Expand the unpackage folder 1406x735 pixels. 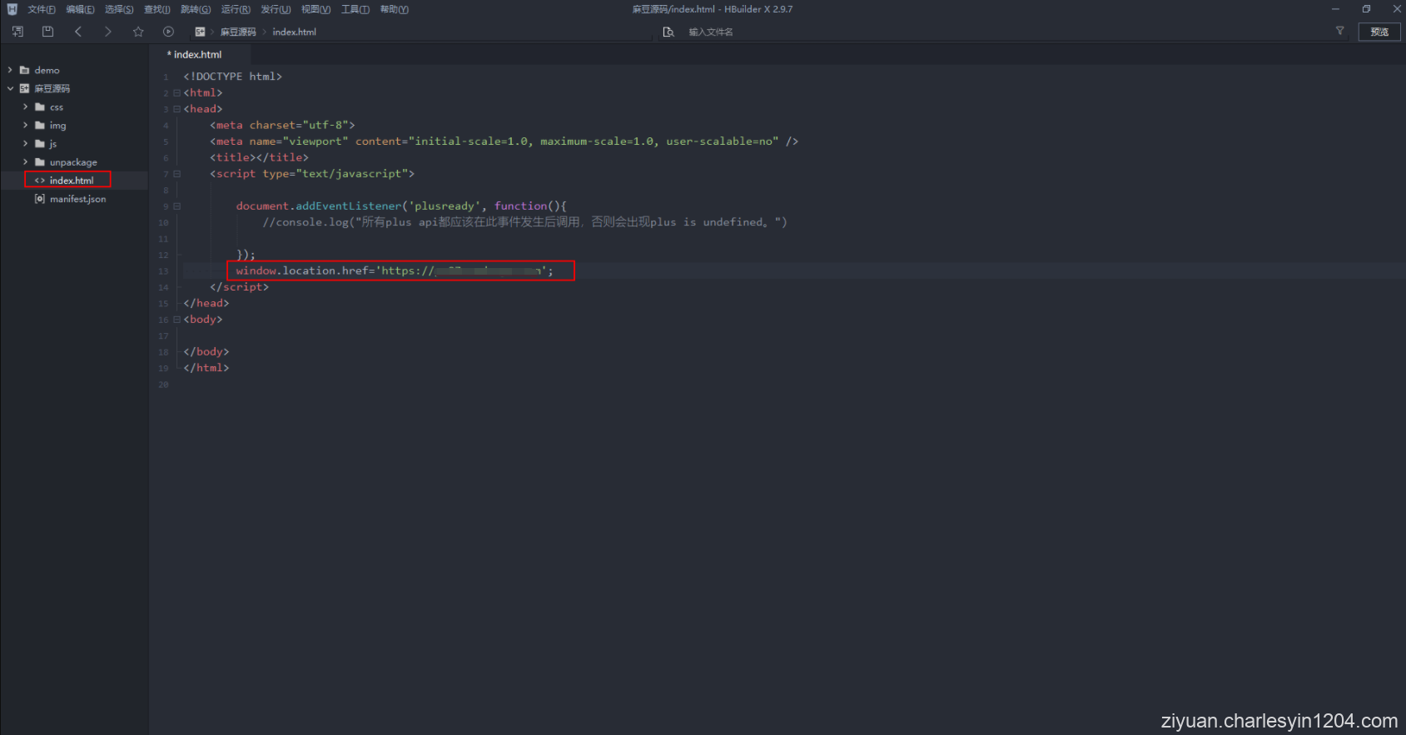(x=25, y=161)
